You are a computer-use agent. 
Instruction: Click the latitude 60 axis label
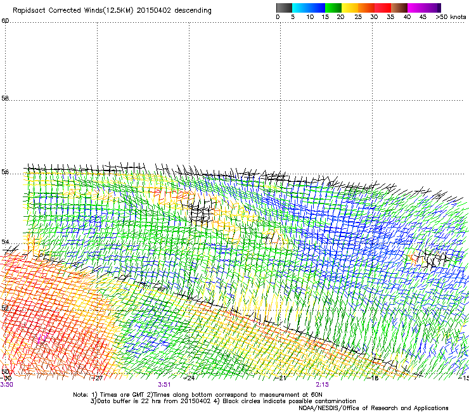(x=5, y=21)
